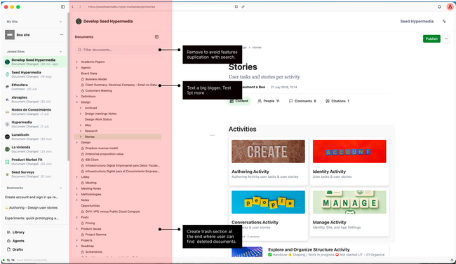Open Authoring - Design user stories bookmark

32,208
